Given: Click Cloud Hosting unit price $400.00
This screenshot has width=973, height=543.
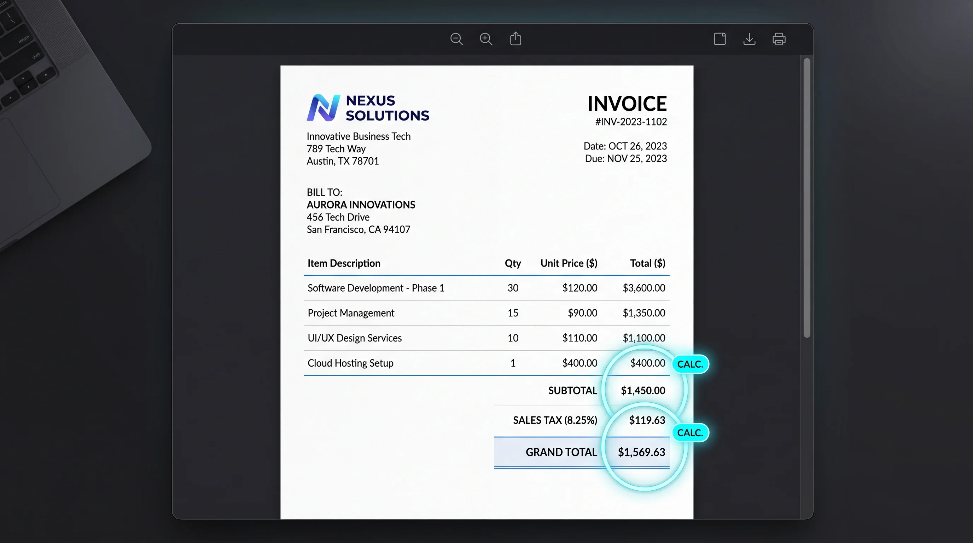Looking at the screenshot, I should click(x=580, y=363).
